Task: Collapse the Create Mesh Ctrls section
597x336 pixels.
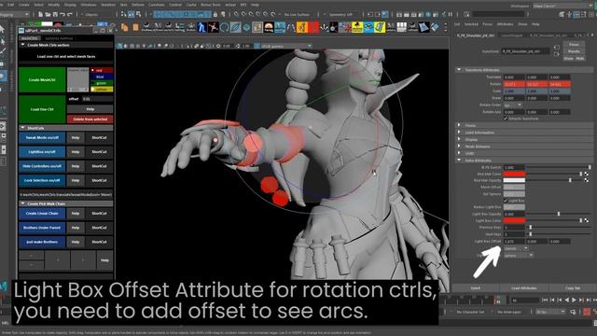Action: point(22,45)
